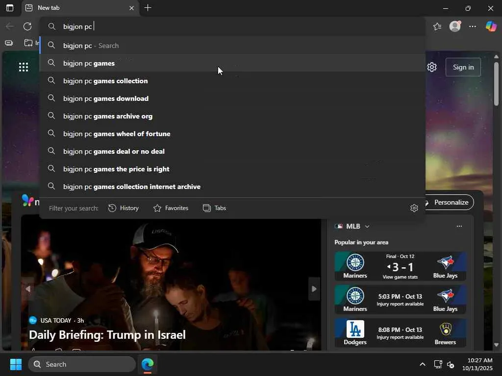Open muted volume tray icon

click(451, 364)
